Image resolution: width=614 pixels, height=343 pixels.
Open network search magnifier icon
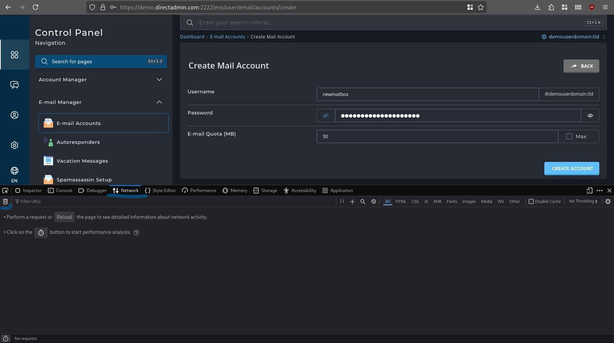point(363,201)
